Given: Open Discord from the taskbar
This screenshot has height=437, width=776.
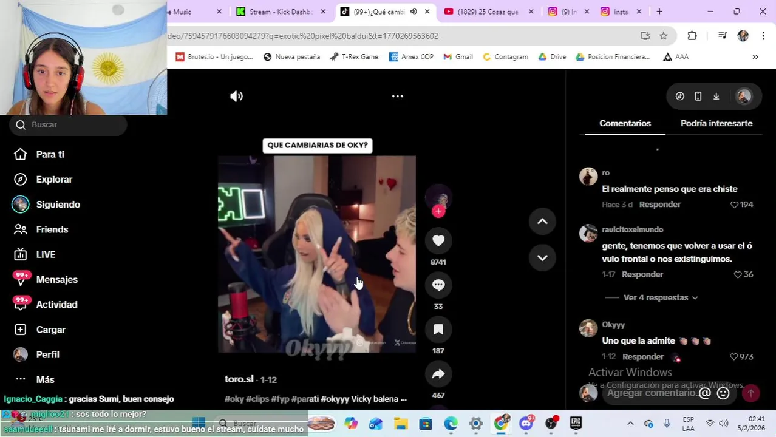Looking at the screenshot, I should 526,423.
